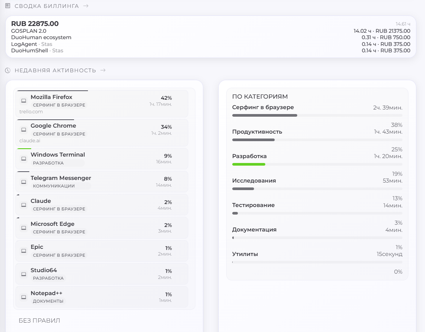Select the Документация category label
425x332 pixels.
click(x=254, y=230)
